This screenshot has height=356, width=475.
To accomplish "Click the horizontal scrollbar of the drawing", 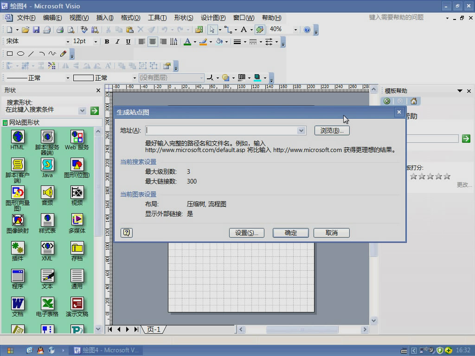I will 302,330.
